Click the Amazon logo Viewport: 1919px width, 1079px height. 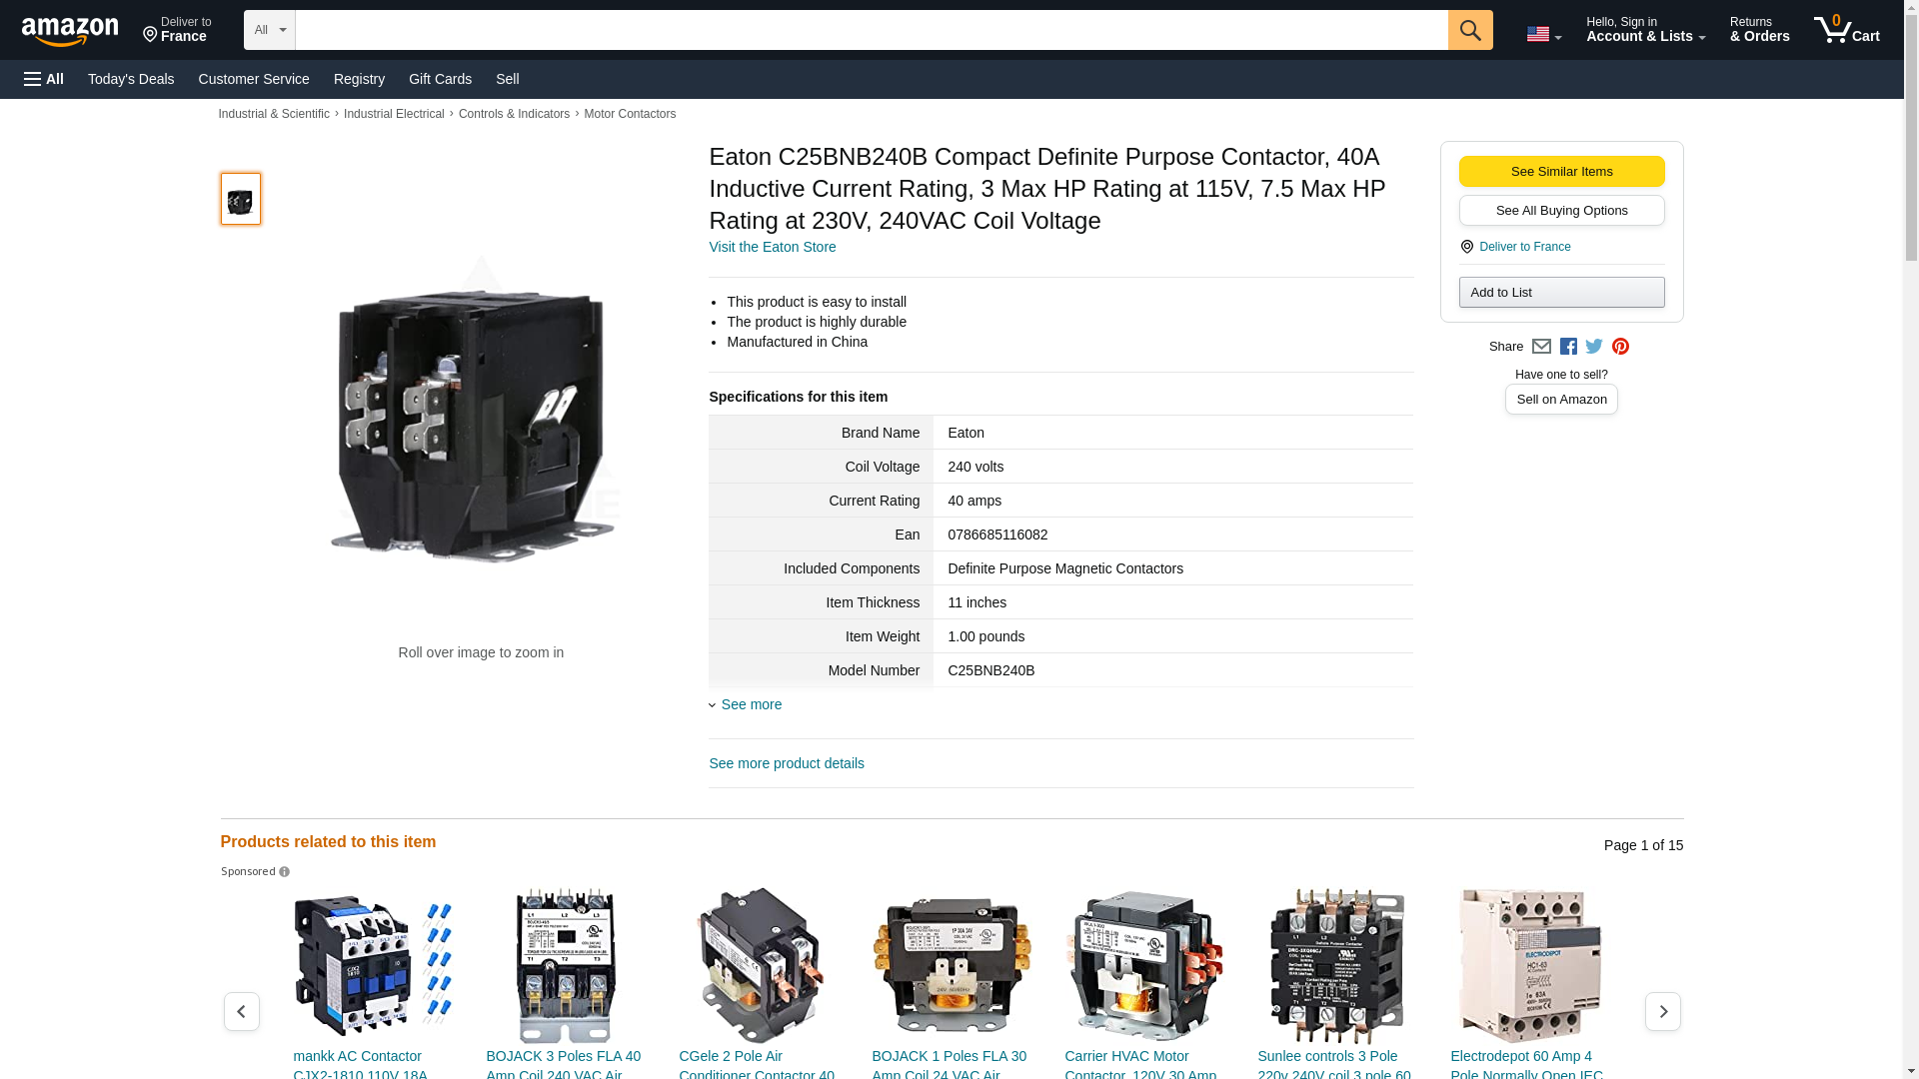(x=70, y=31)
